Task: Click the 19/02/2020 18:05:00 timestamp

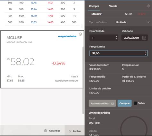Action: [66, 81]
